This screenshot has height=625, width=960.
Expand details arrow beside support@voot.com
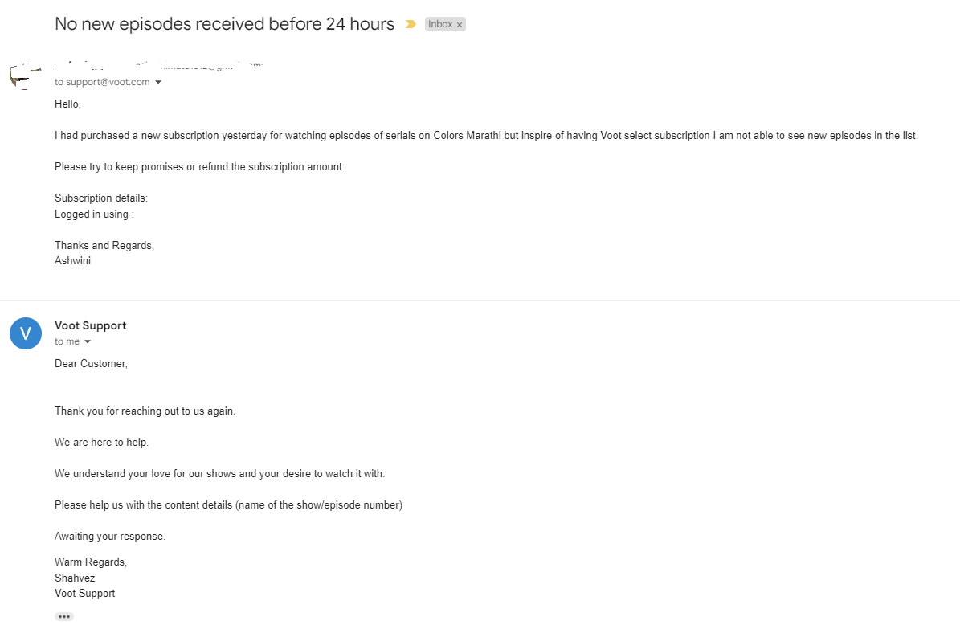point(158,82)
